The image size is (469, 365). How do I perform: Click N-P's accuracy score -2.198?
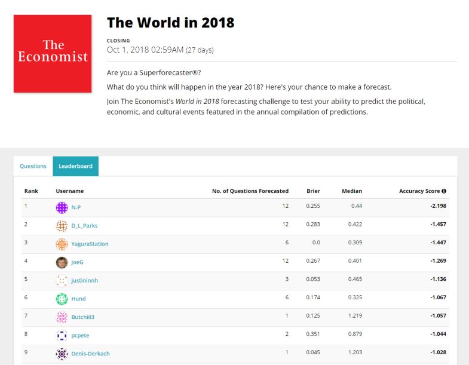click(x=438, y=206)
